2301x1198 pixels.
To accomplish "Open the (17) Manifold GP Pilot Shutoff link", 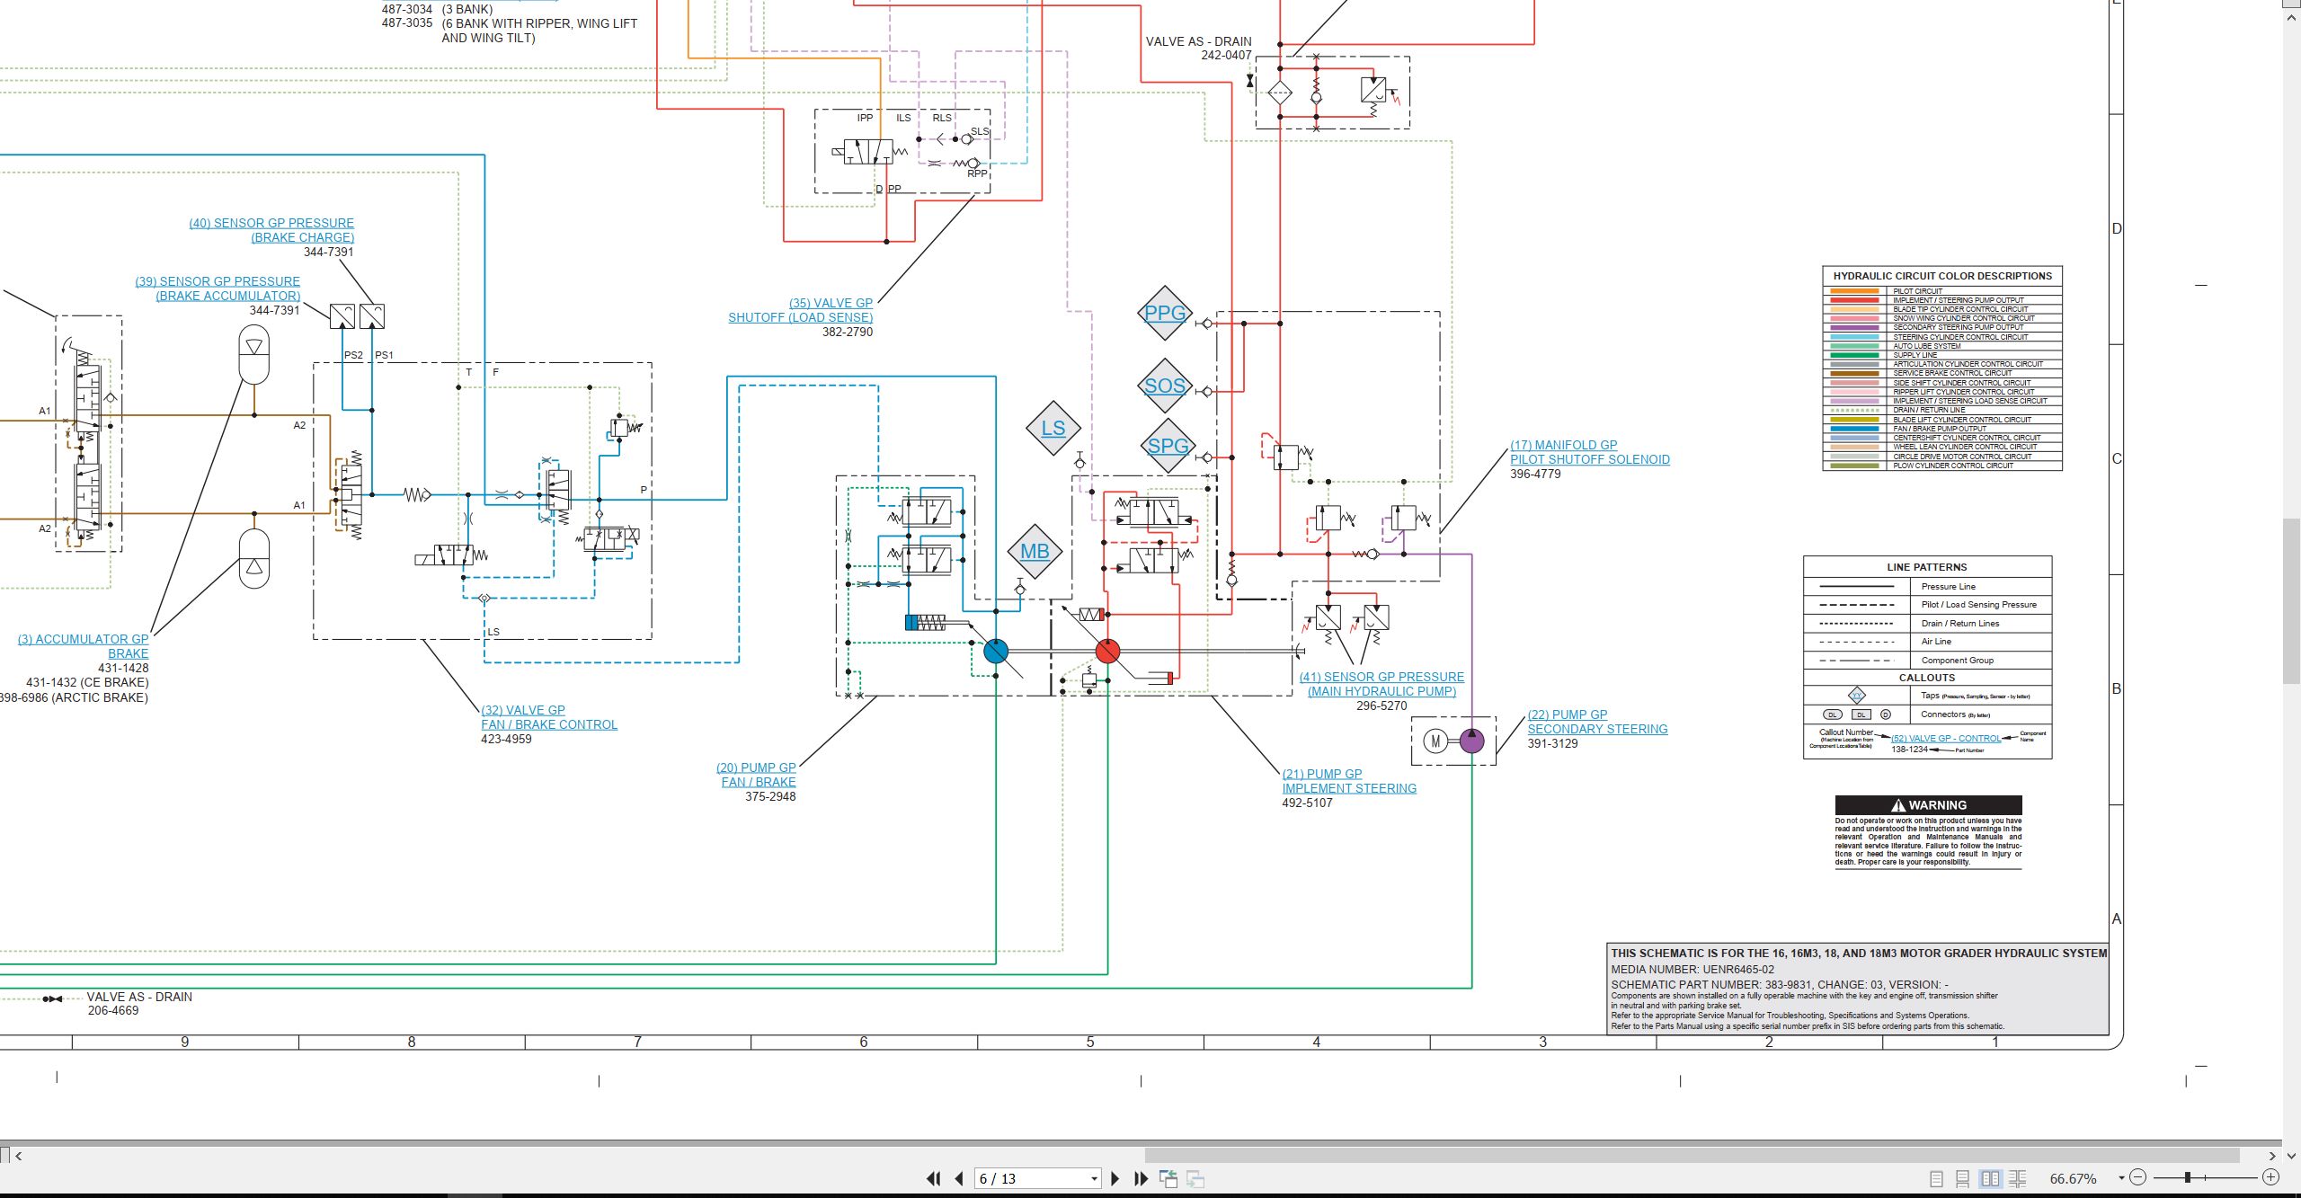I will (1589, 452).
